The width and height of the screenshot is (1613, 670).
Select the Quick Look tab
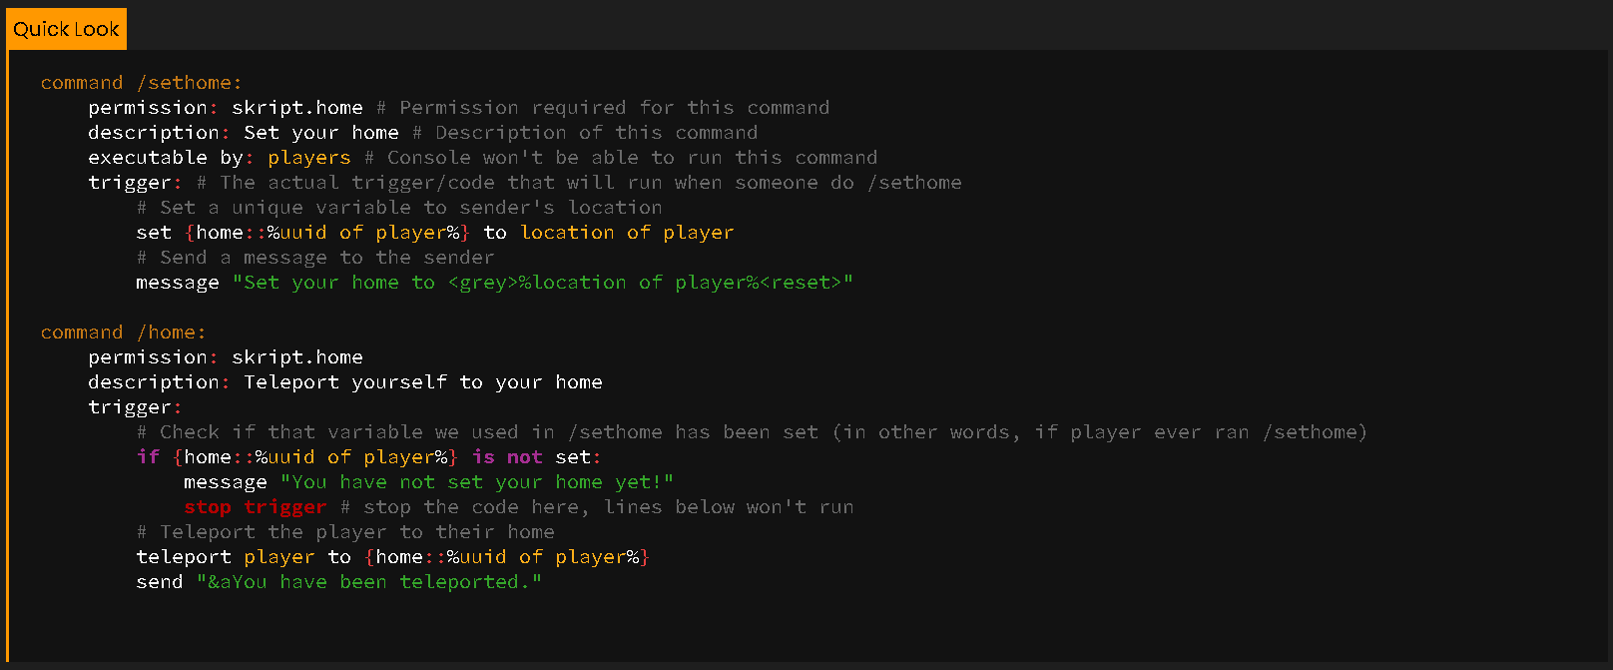(x=66, y=29)
